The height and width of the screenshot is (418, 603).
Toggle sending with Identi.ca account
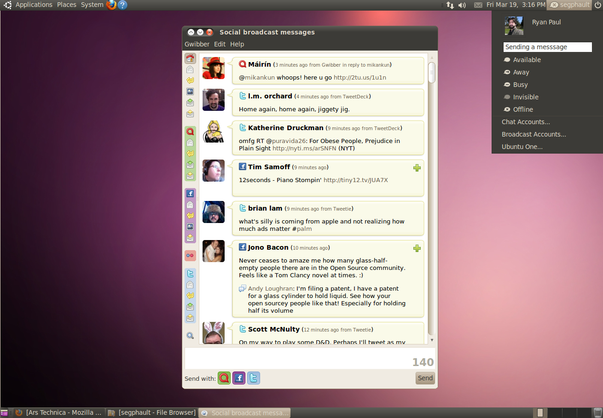point(224,378)
